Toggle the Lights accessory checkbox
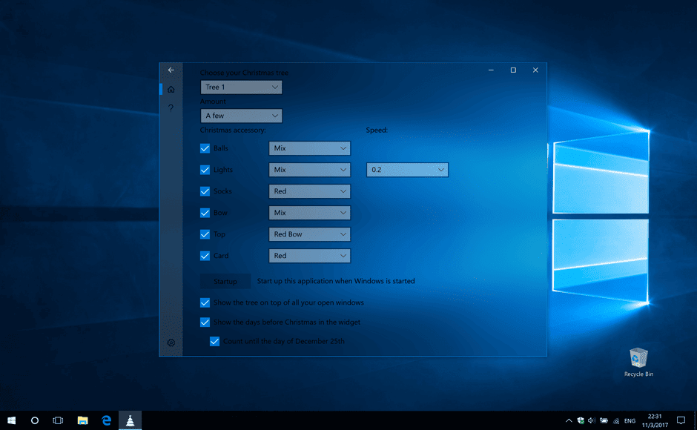This screenshot has height=430, width=697. click(x=205, y=170)
